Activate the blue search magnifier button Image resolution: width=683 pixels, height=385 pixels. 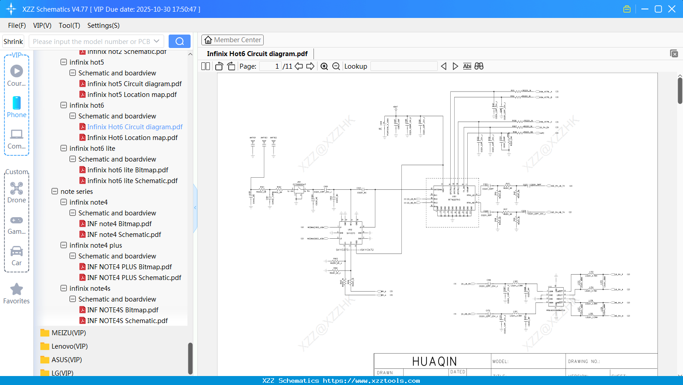click(179, 41)
